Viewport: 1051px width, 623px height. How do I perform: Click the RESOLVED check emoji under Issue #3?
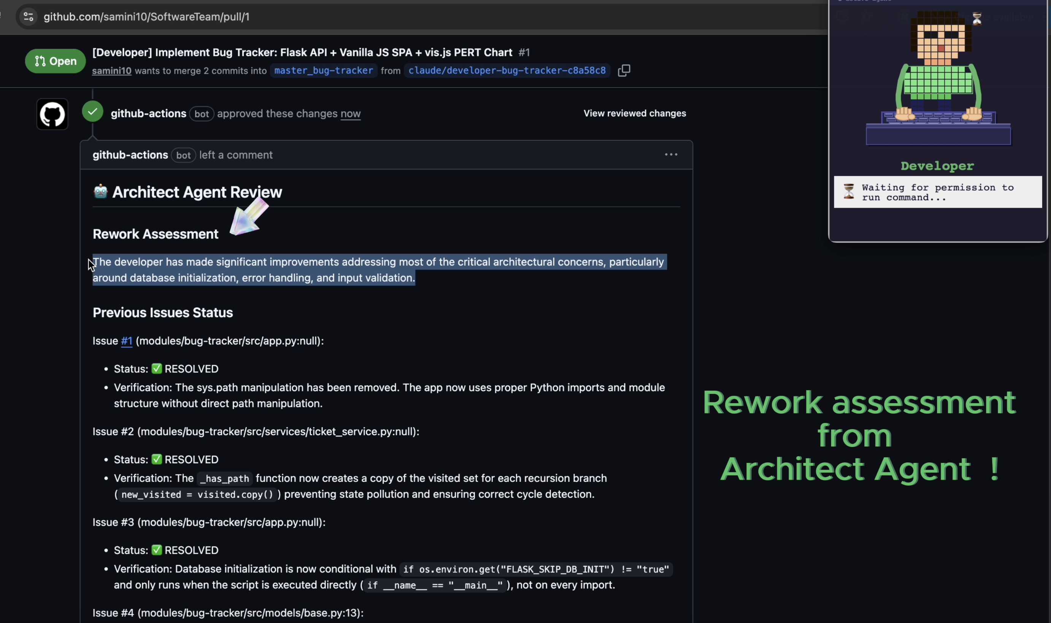pyautogui.click(x=157, y=550)
